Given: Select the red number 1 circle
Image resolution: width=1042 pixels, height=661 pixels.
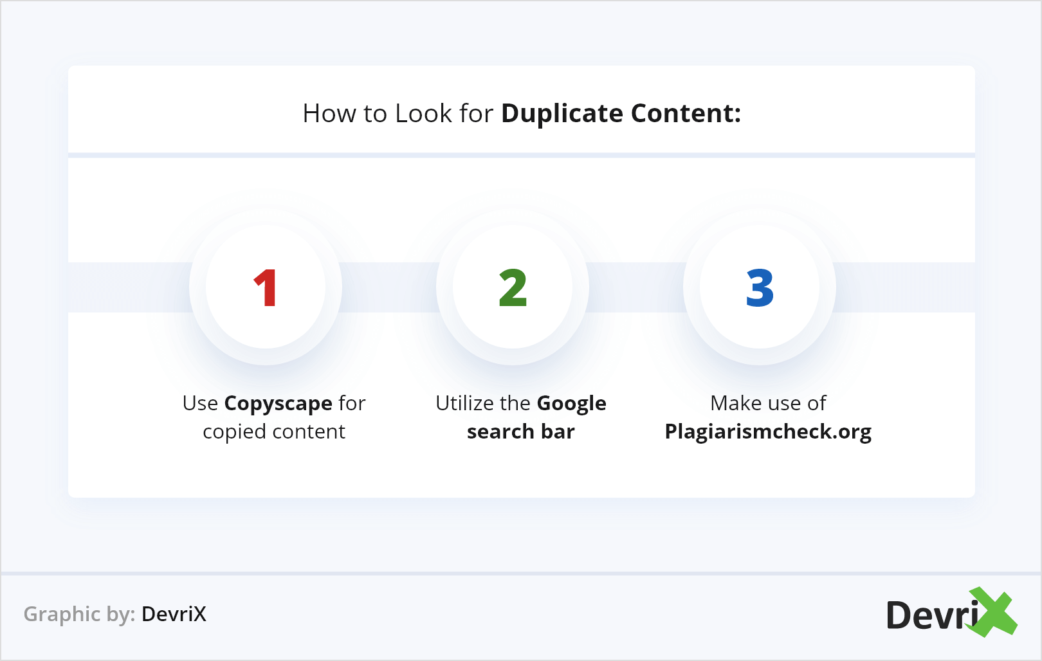Looking at the screenshot, I should [266, 287].
